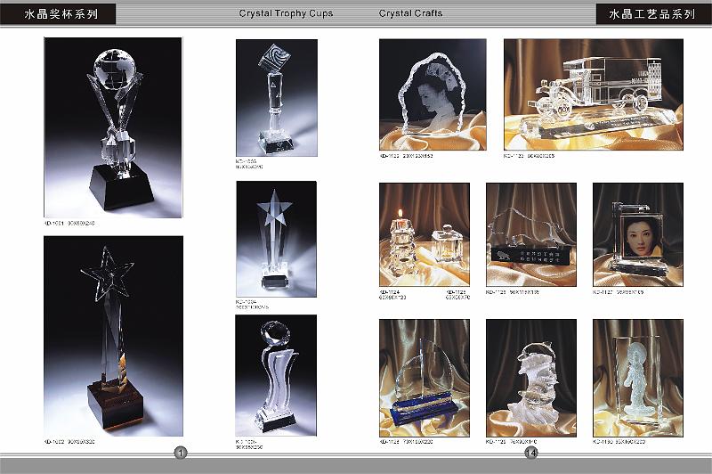Select the Crystal Crafts heading
The width and height of the screenshot is (712, 474).
coord(410,13)
